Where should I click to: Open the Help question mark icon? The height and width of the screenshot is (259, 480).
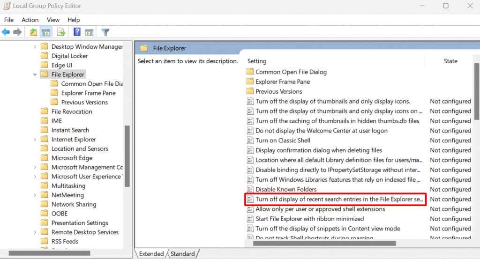coord(77,32)
